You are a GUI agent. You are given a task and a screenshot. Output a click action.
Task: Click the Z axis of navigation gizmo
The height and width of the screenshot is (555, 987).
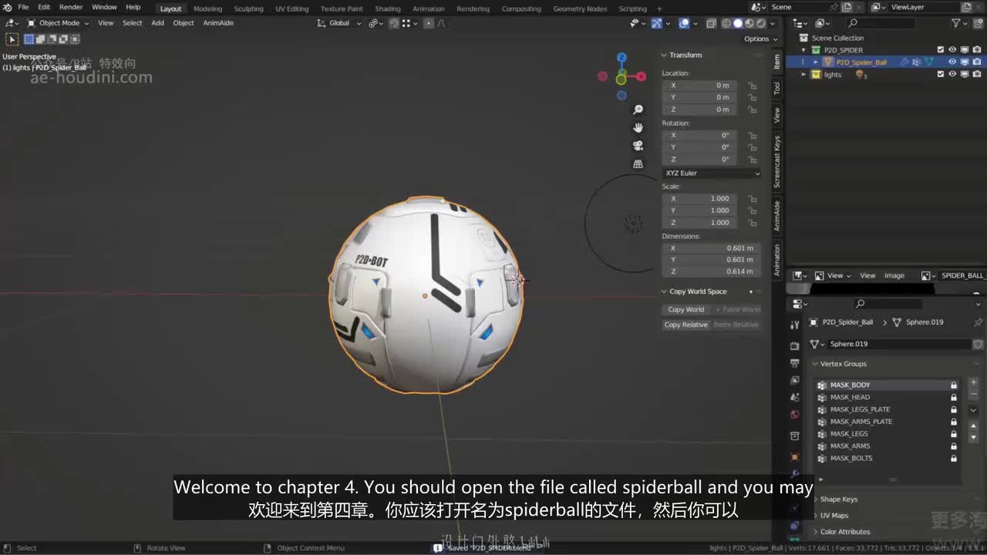(x=622, y=58)
